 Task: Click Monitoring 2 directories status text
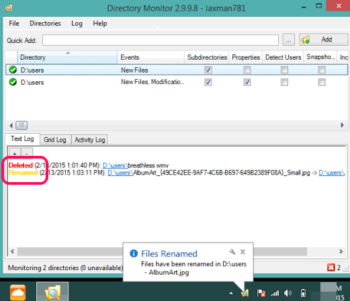(66, 268)
